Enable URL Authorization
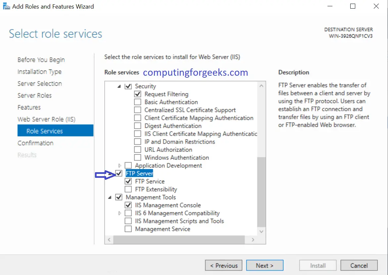This screenshot has width=388, height=275. (138, 149)
